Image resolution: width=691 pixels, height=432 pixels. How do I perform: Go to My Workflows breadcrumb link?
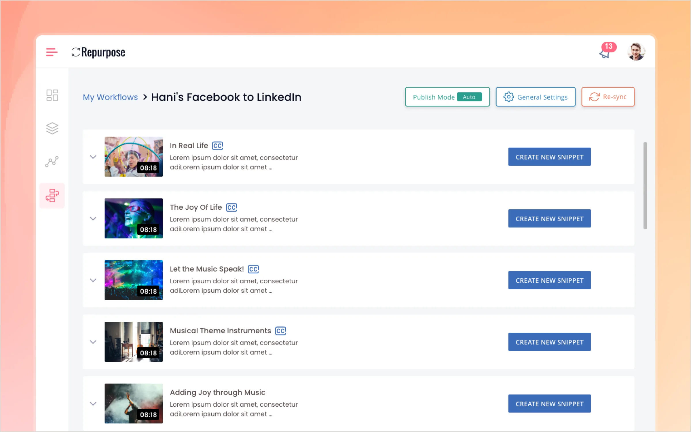(x=110, y=97)
